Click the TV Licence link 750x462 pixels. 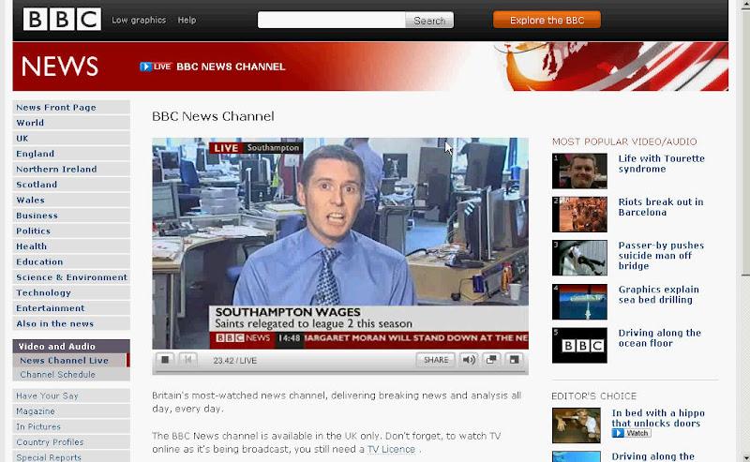click(x=391, y=449)
